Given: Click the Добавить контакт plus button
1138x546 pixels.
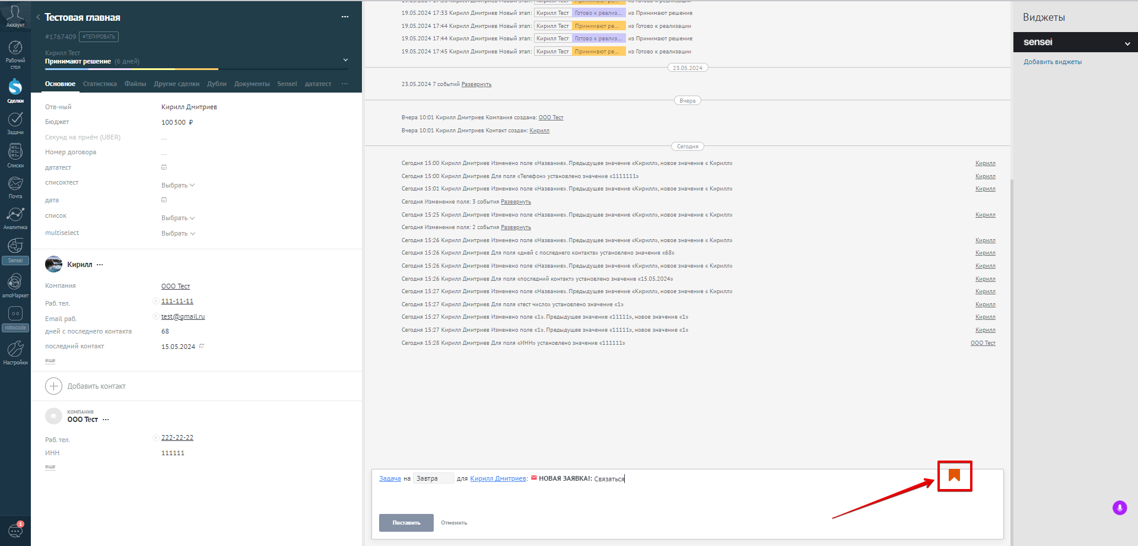Looking at the screenshot, I should [x=53, y=386].
